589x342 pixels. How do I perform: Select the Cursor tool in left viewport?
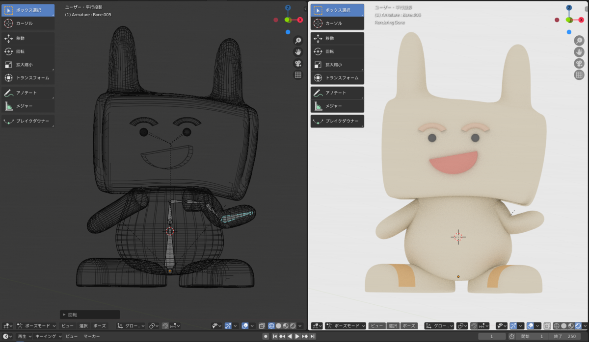(x=27, y=23)
